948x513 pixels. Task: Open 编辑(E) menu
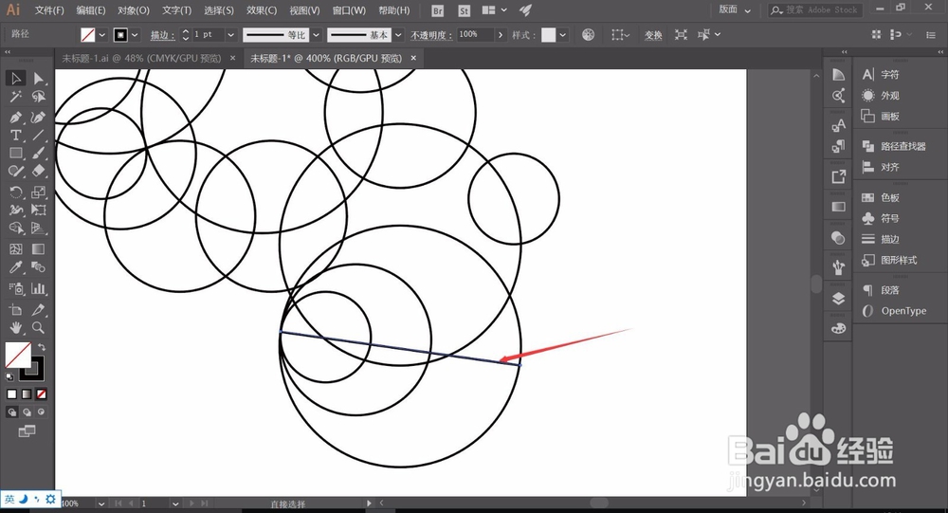click(91, 10)
